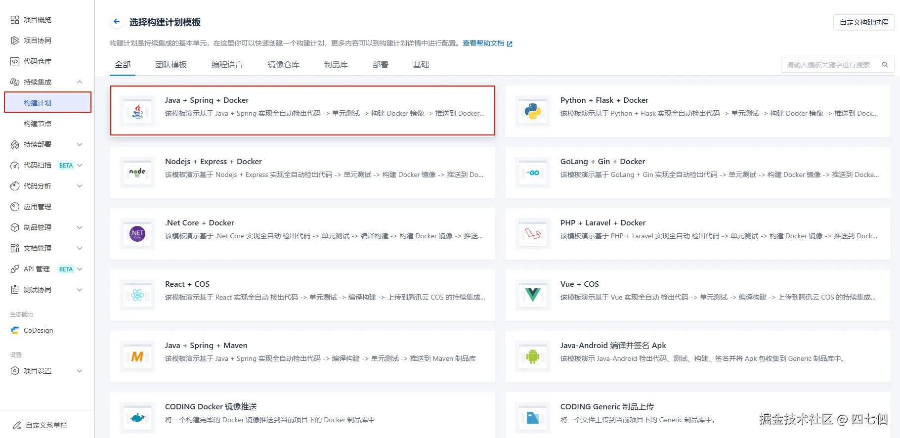Select the GoLang + Gin + Docker title

coord(602,161)
